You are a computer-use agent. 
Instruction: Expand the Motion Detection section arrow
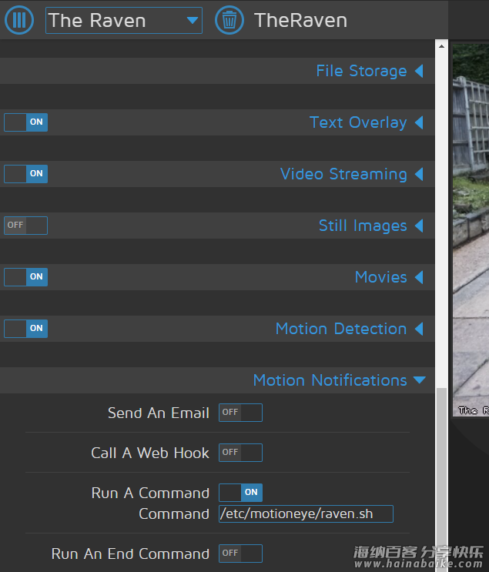pyautogui.click(x=419, y=329)
